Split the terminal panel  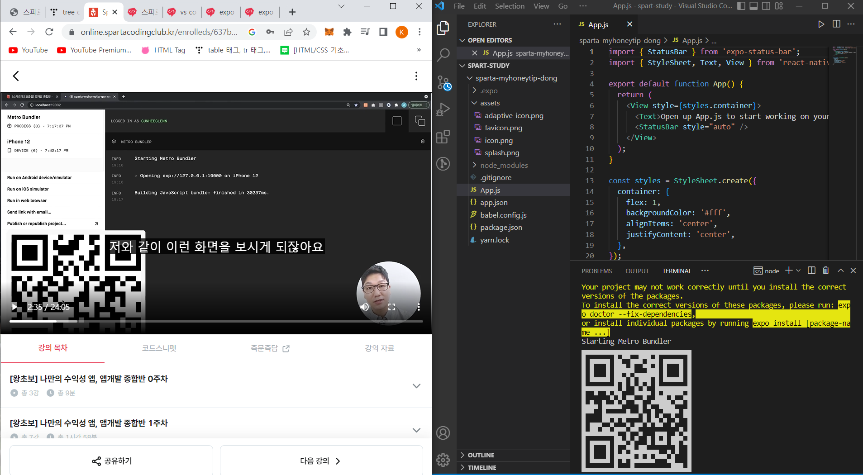point(811,271)
